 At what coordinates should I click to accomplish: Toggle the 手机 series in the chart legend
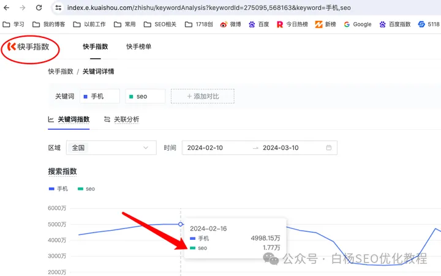point(59,188)
